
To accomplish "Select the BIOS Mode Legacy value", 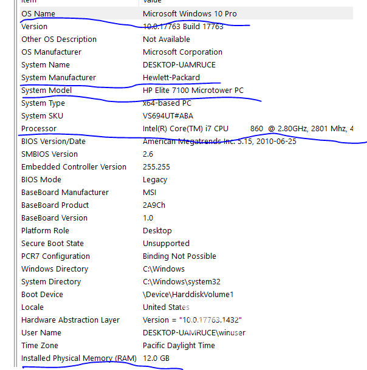I will (x=154, y=179).
